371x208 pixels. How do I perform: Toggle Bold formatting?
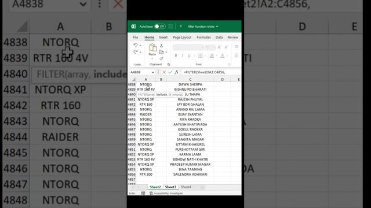coord(176,55)
